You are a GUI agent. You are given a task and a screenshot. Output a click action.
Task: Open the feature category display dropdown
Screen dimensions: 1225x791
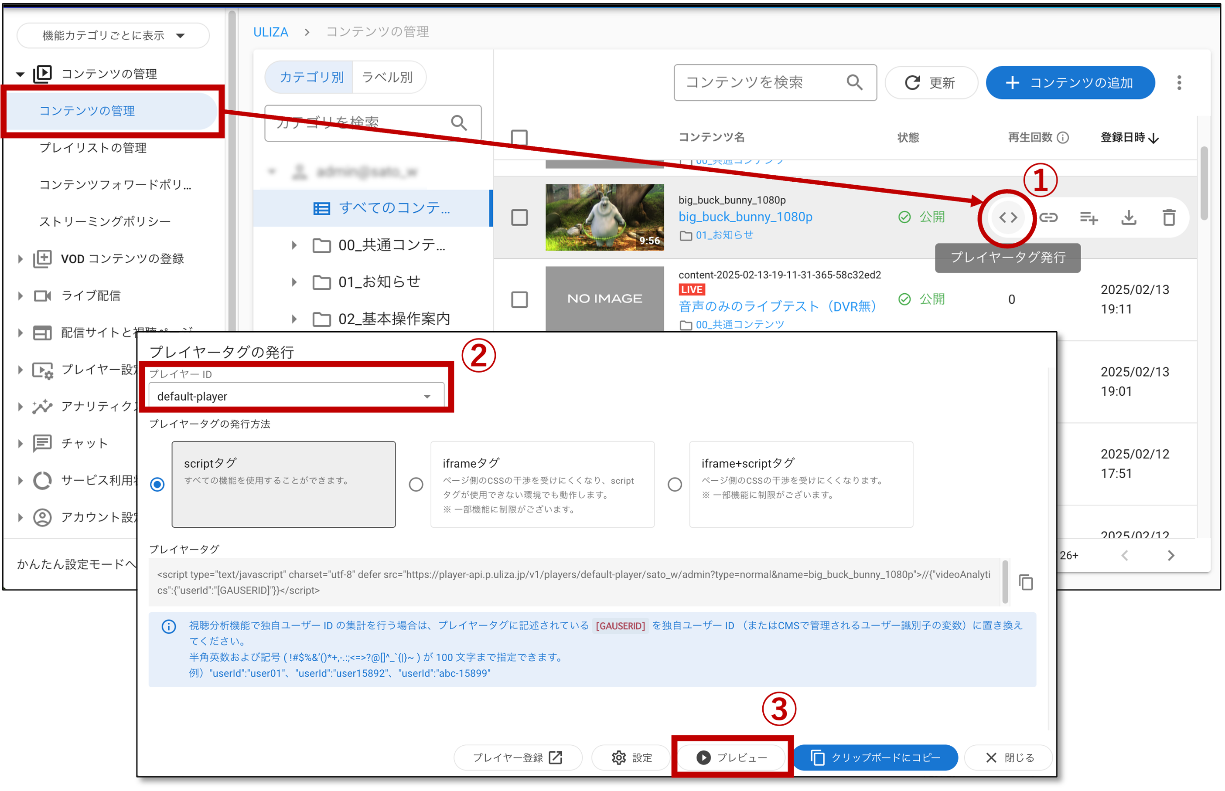coord(113,35)
